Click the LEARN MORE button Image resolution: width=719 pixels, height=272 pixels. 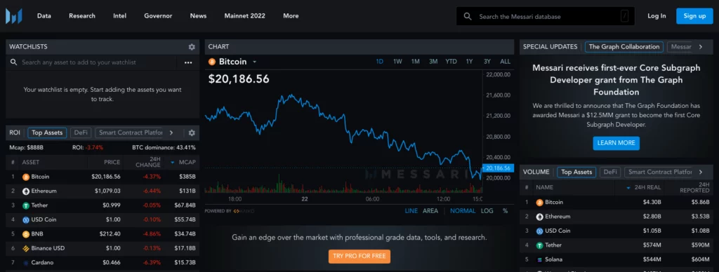(616, 143)
